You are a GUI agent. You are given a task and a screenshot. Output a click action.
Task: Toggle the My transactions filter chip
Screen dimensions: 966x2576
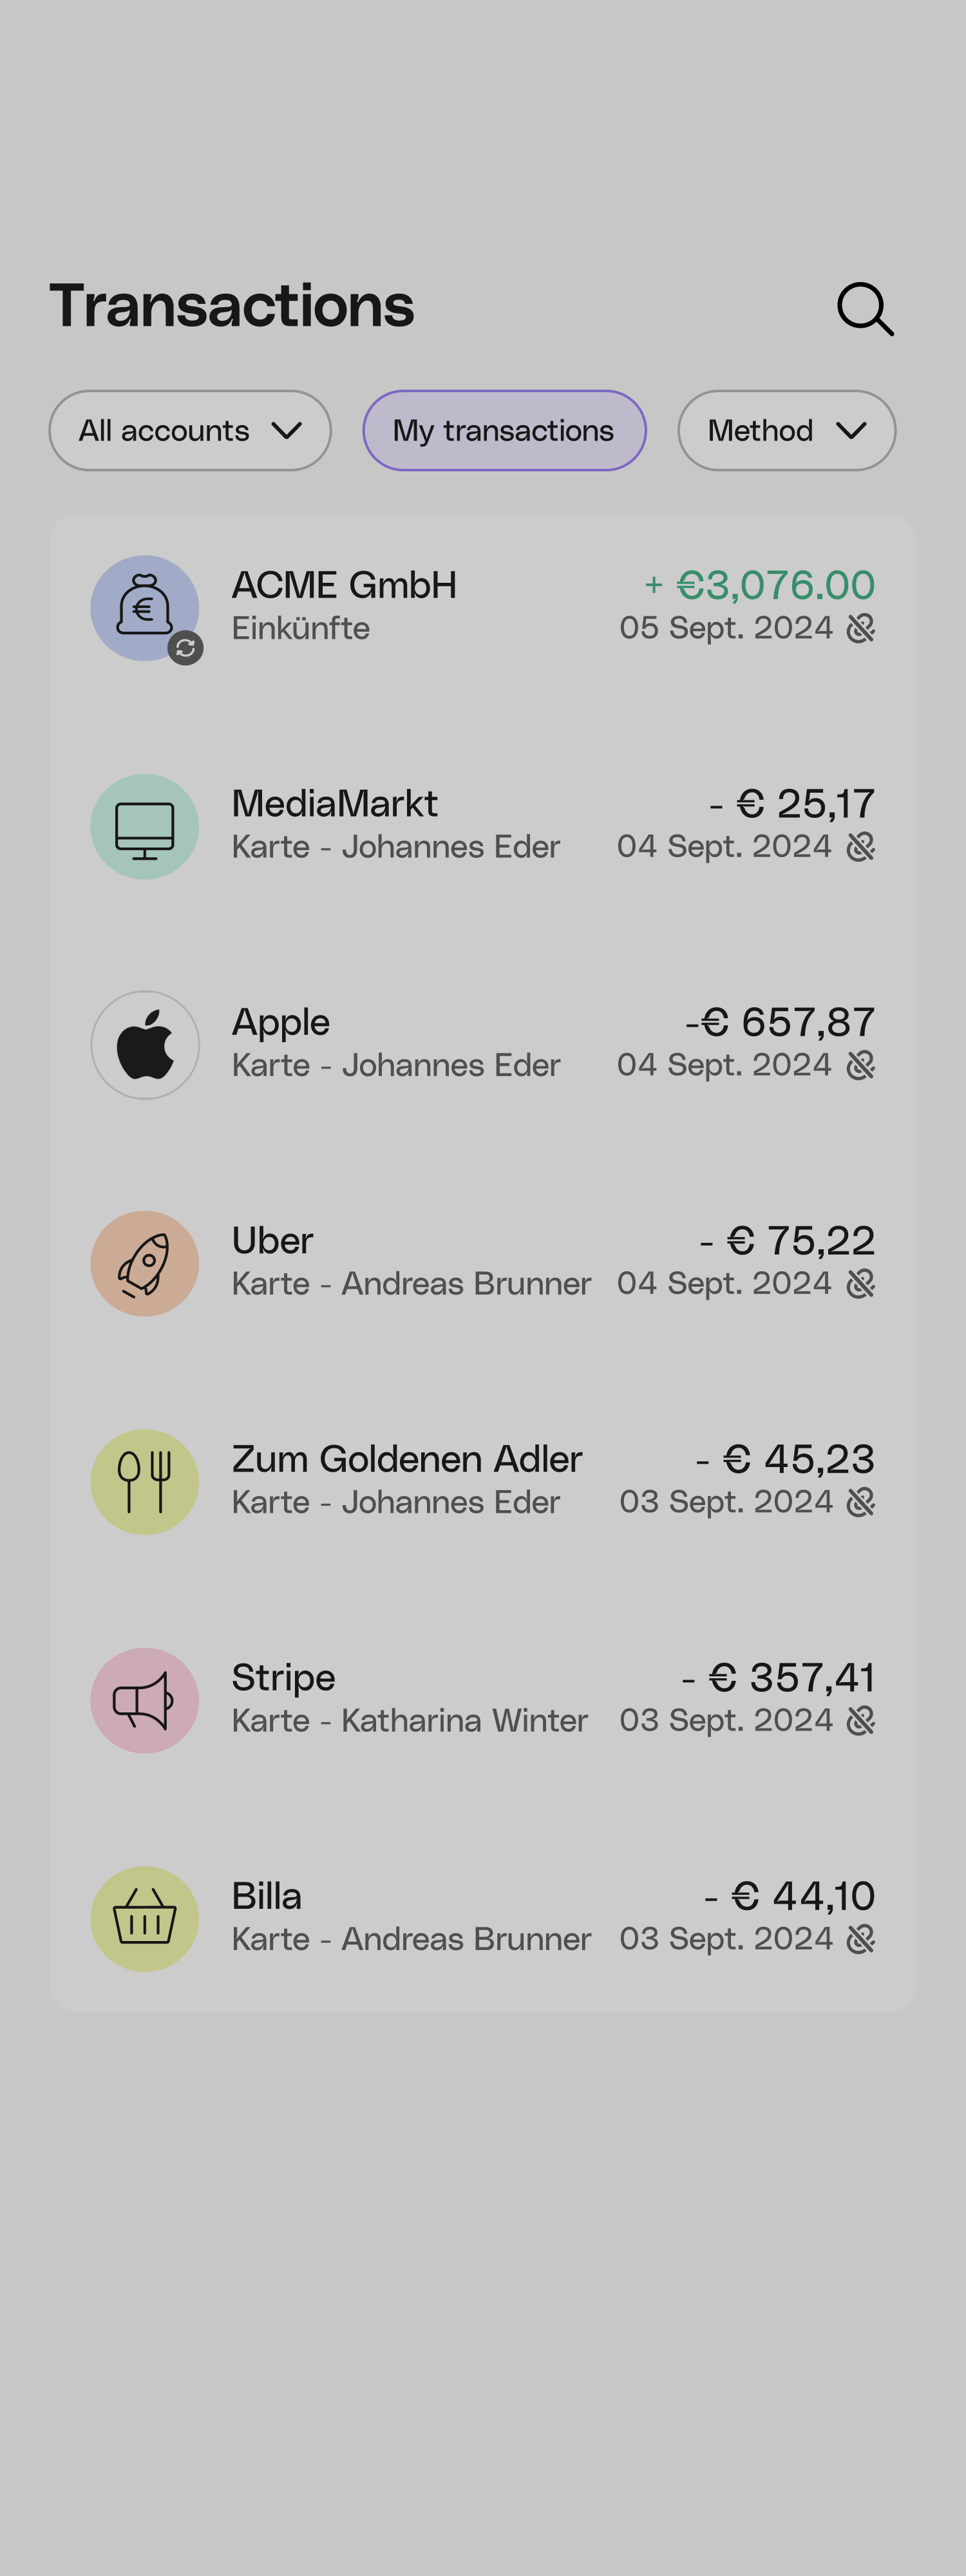[504, 430]
